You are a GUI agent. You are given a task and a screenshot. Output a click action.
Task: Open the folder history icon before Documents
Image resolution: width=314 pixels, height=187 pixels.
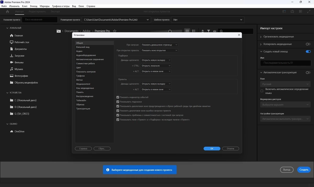coord(59,31)
